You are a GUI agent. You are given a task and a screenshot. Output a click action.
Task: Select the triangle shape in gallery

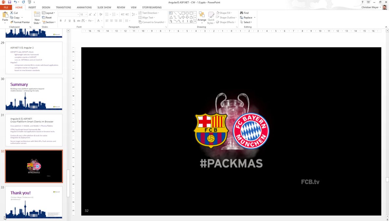coord(171,17)
